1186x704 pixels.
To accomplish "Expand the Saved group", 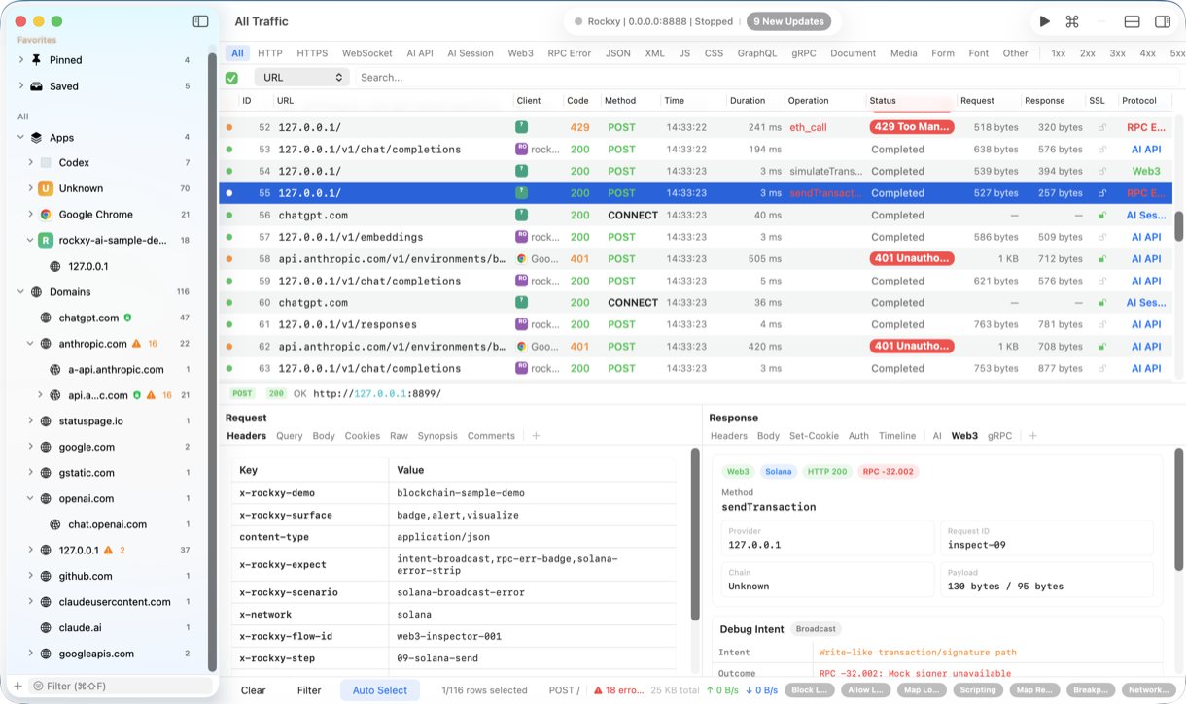I will [21, 86].
